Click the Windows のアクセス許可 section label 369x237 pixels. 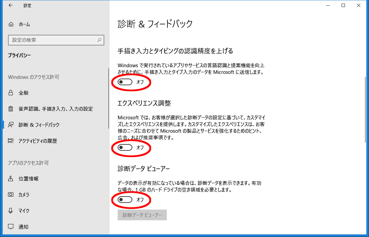tap(34, 77)
